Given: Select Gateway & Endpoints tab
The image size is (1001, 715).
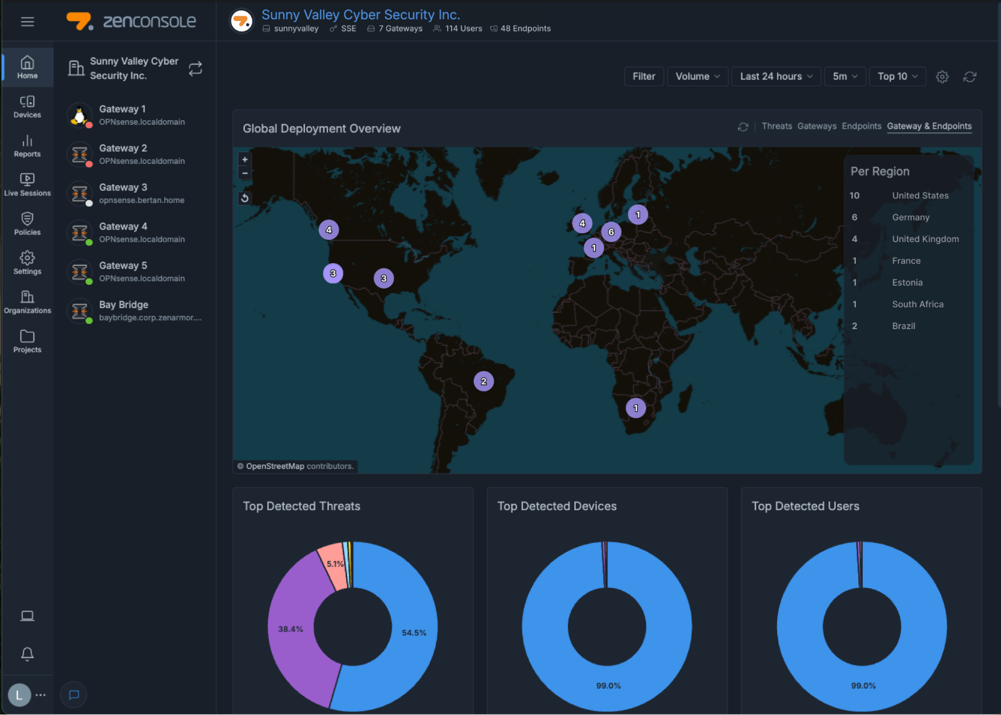Looking at the screenshot, I should (929, 126).
